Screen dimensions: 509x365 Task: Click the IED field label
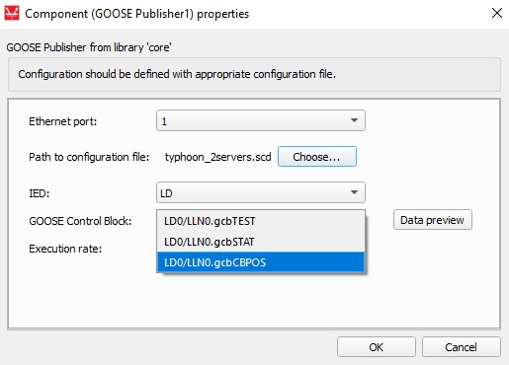[x=39, y=193]
